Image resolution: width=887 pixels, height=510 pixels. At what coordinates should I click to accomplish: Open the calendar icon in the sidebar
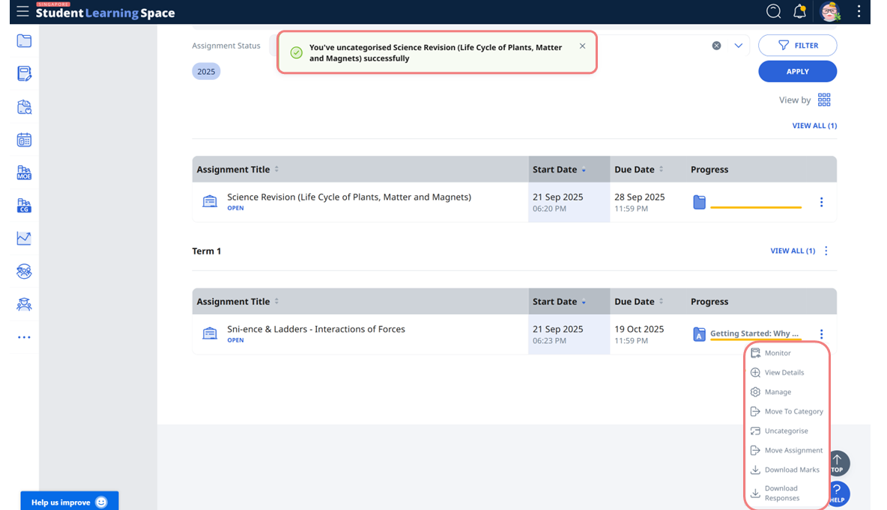(23, 140)
